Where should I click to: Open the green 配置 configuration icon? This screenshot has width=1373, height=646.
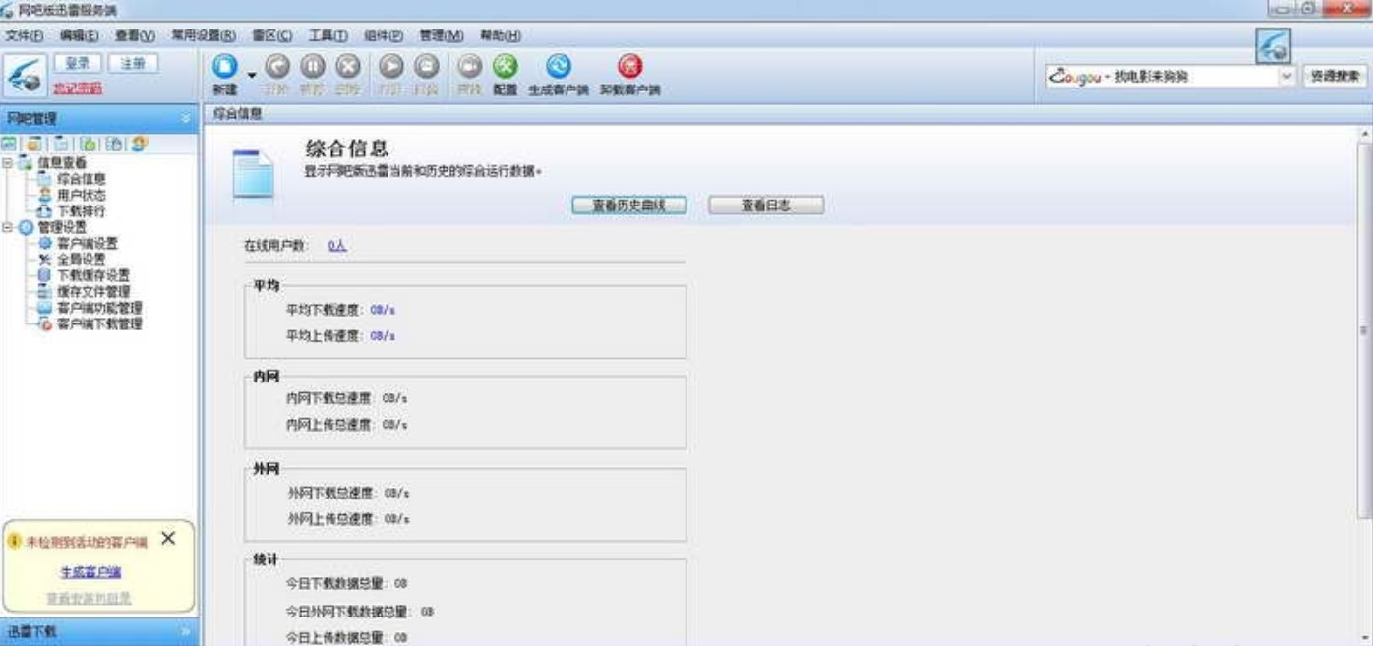(x=505, y=67)
